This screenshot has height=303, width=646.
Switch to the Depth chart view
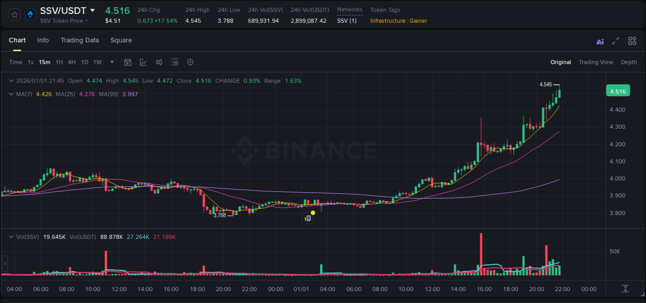pyautogui.click(x=629, y=62)
